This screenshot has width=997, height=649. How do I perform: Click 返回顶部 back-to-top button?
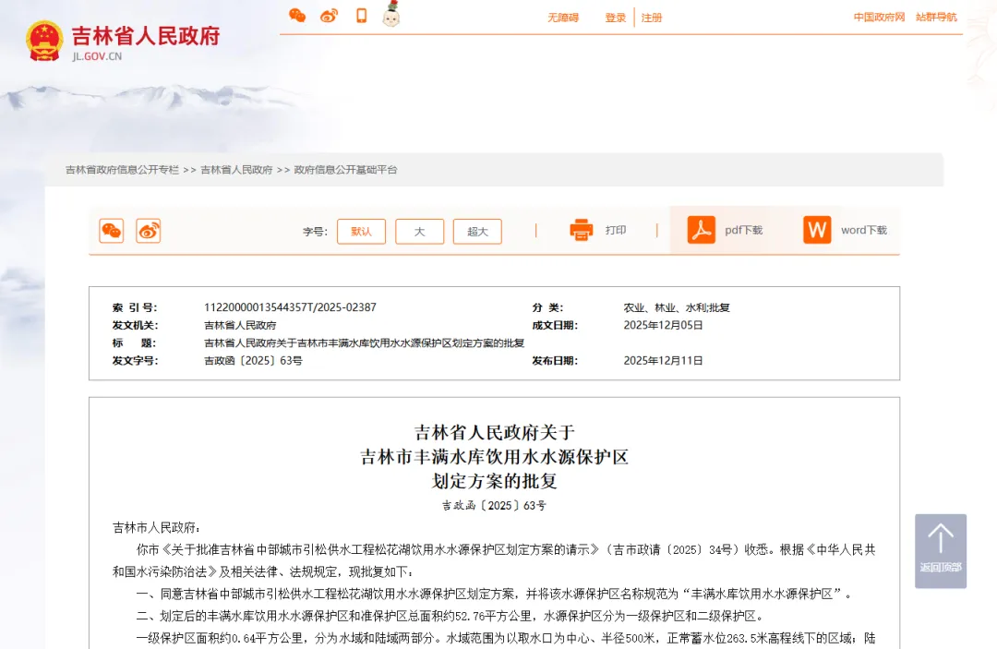click(x=941, y=550)
